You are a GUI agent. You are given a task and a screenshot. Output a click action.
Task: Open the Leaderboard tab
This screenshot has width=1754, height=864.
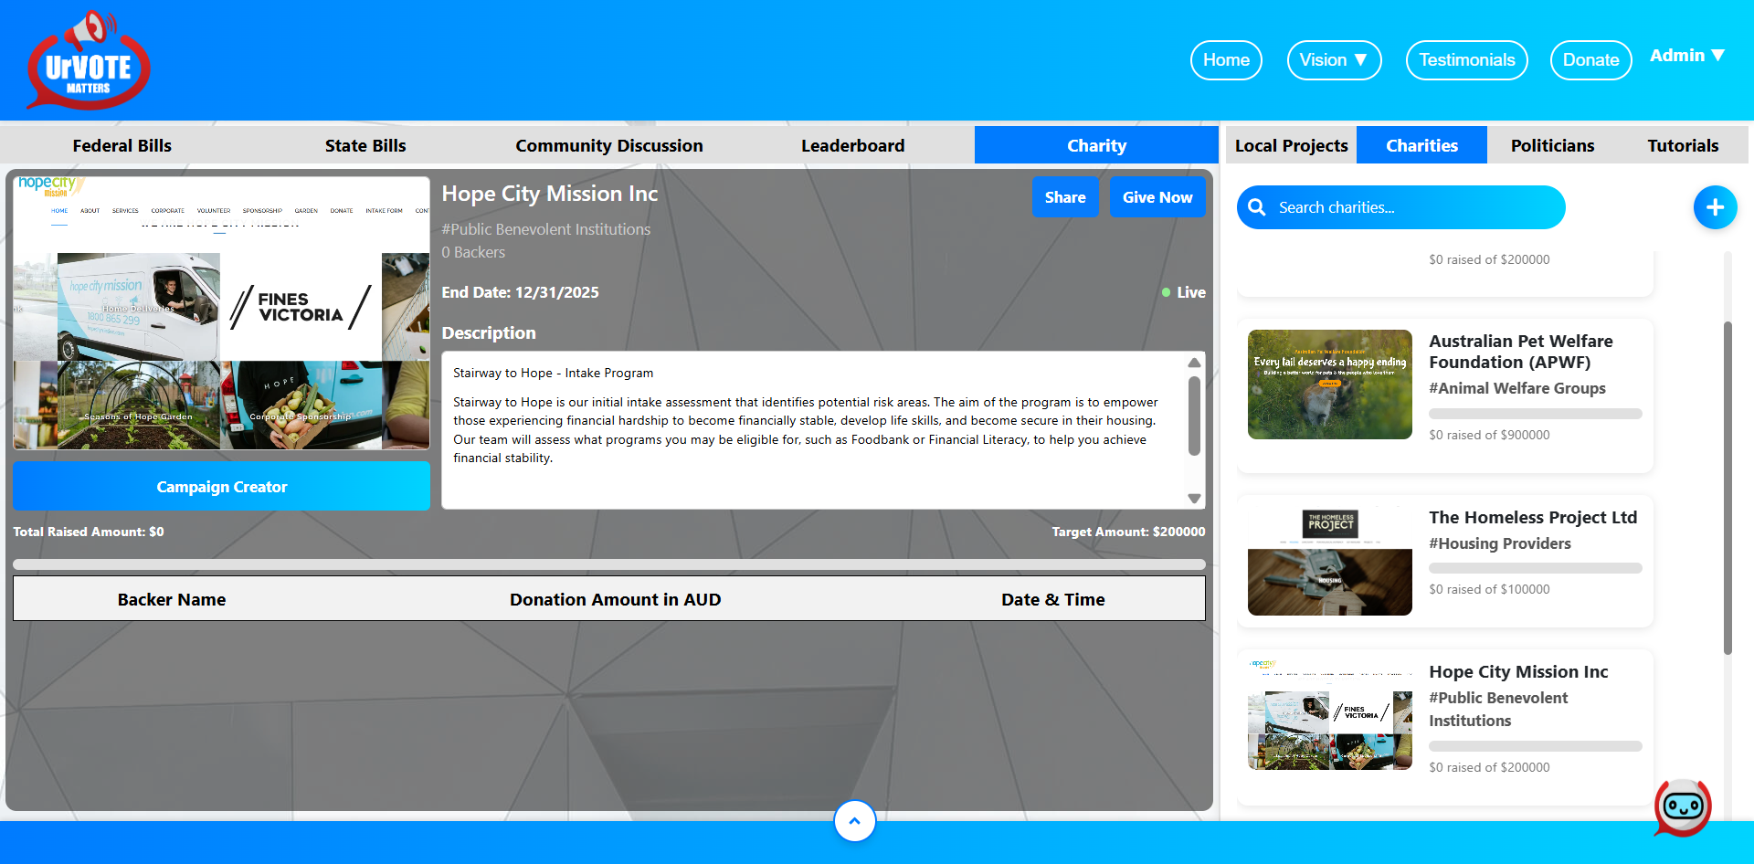click(x=852, y=145)
